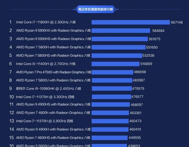Click rank number 1

[10, 22]
